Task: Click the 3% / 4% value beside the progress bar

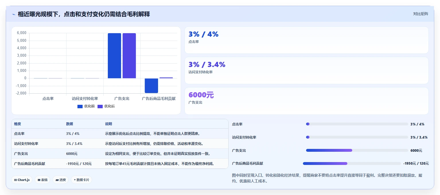Action: 417,124
